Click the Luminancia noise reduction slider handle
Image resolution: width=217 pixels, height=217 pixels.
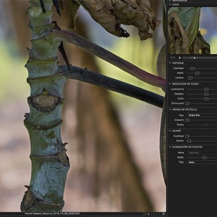click(206, 90)
